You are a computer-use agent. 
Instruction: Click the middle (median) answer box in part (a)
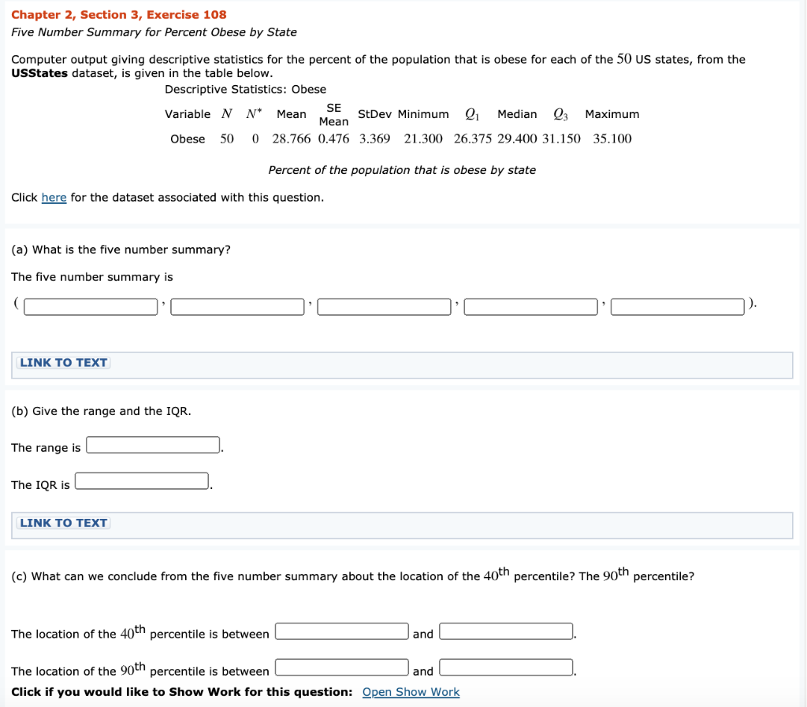(384, 306)
